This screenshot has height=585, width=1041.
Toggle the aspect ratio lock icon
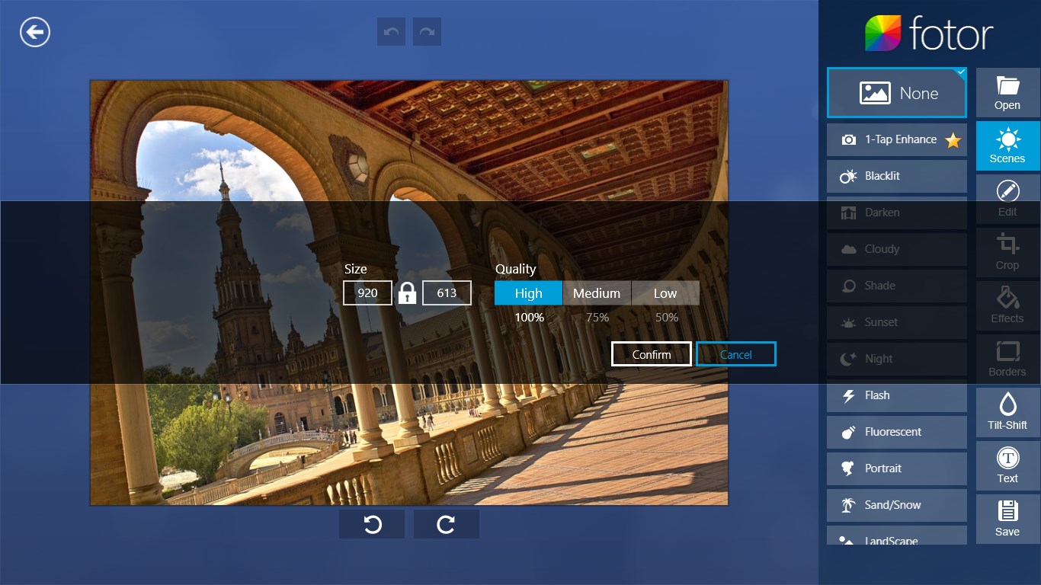[407, 293]
